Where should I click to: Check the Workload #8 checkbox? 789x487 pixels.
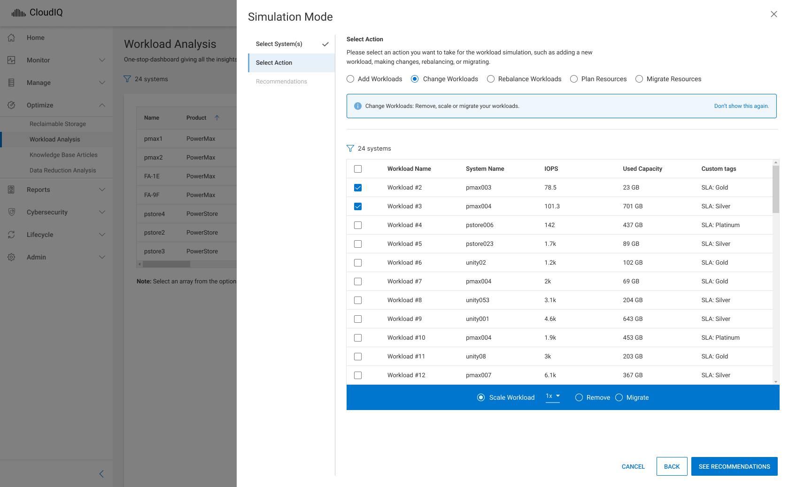click(x=358, y=300)
